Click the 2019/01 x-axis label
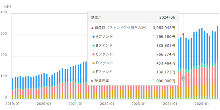This screenshot has height=110, width=220. click(12, 104)
